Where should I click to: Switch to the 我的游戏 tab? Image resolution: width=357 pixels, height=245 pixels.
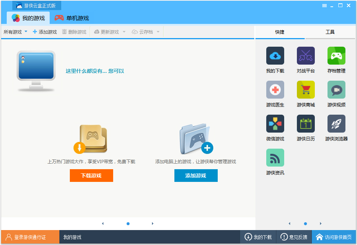28,18
